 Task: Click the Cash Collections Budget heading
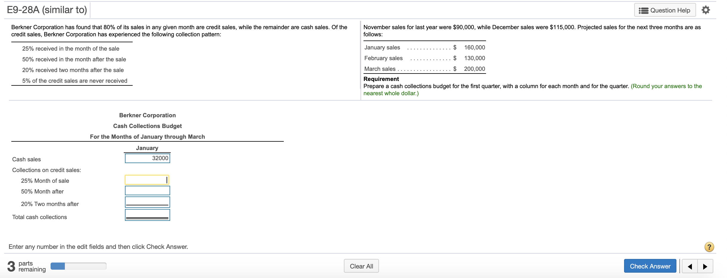tap(148, 126)
